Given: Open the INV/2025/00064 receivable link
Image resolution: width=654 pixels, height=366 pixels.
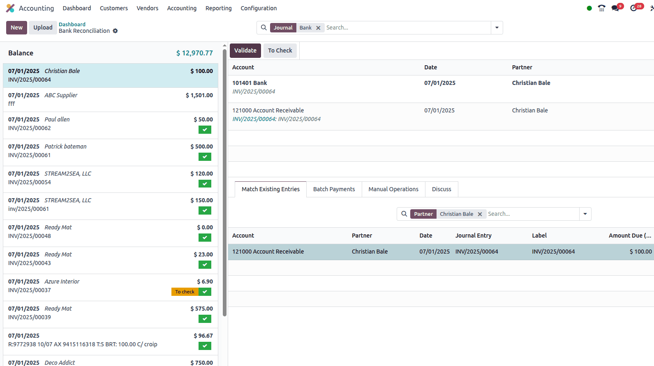Looking at the screenshot, I should point(254,119).
